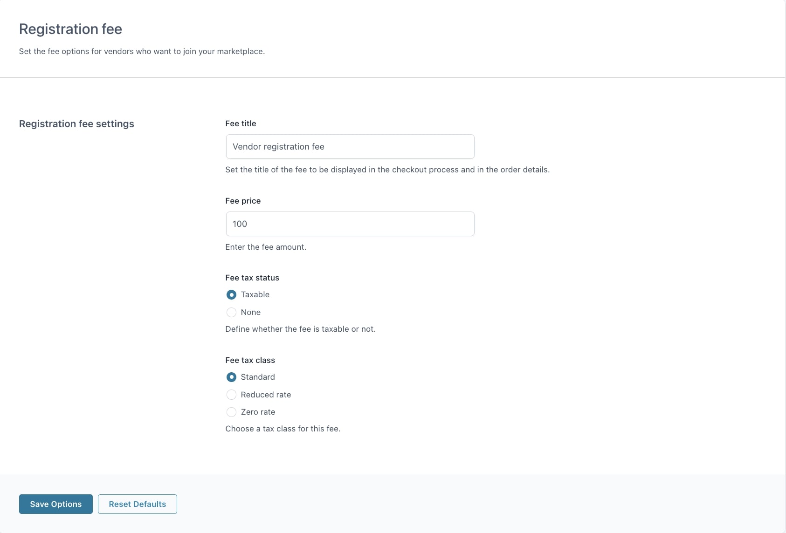Click the page subtitle about vendors joining marketplace
Screen dimensions: 786x533
142,51
